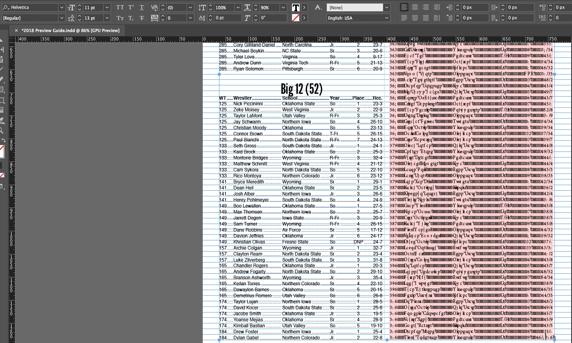This screenshot has height=343, width=572.
Task: Apply Superscript formatting
Action: [x=131, y=8]
